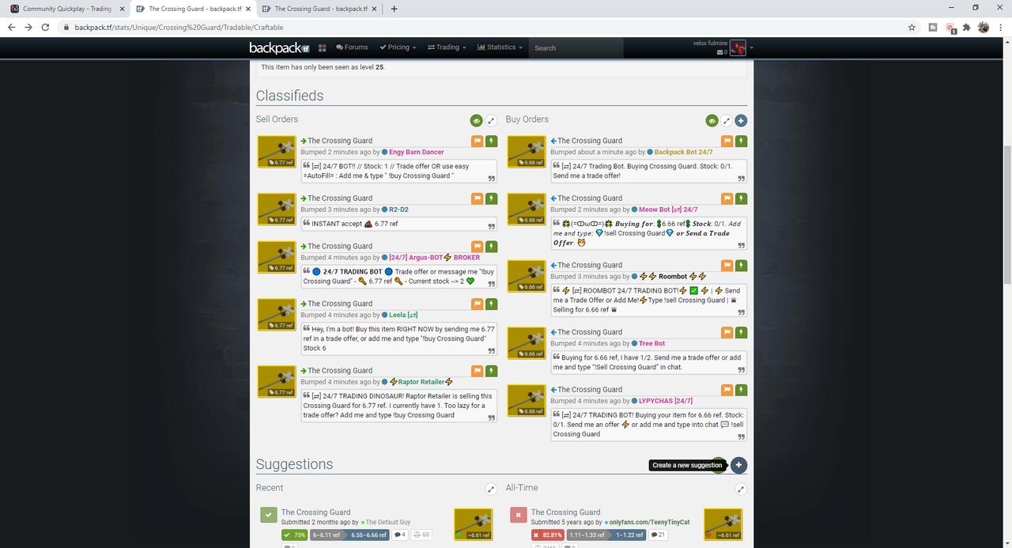Screen dimensions: 1012x548
Task: Click green lightning icon on Tree Bot order
Action: [741, 332]
